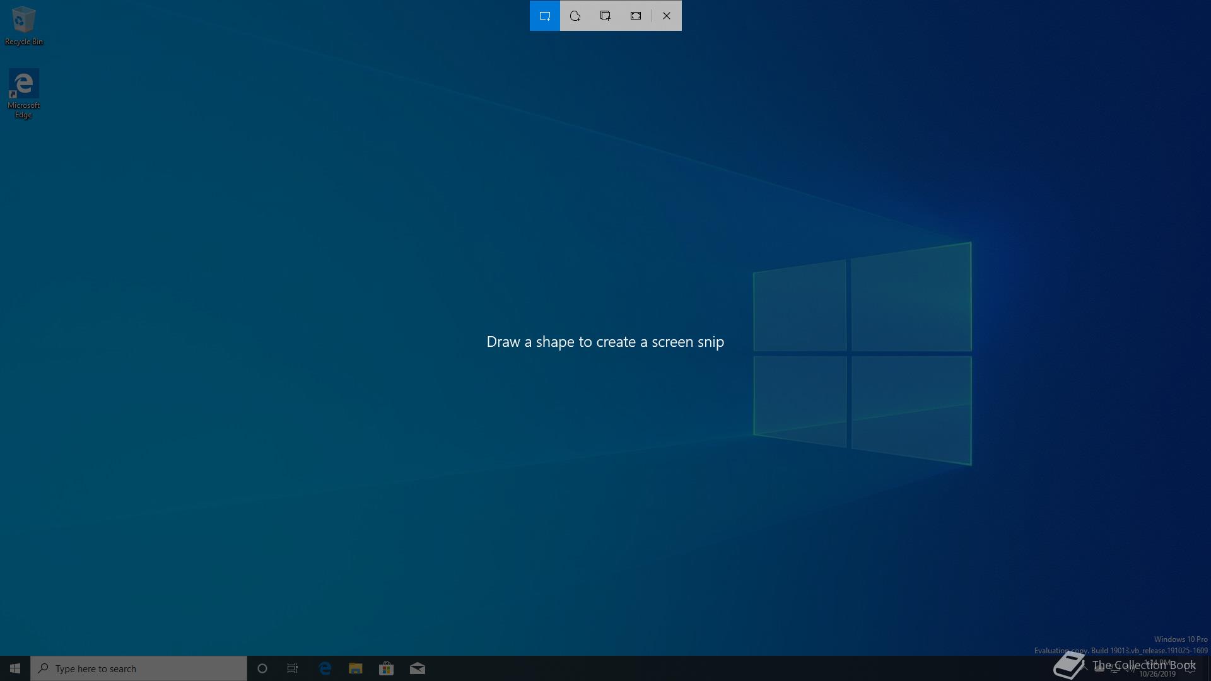Open Cortana from the taskbar

click(262, 668)
